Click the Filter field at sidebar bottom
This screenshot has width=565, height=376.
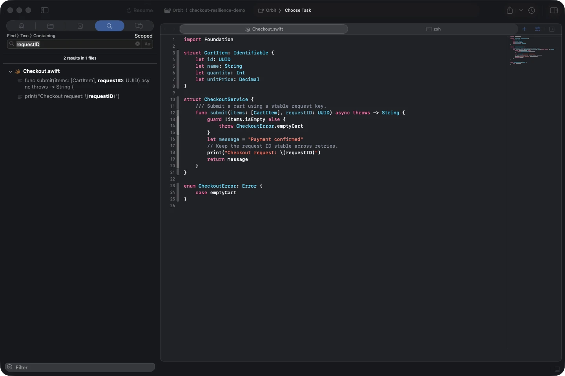80,367
